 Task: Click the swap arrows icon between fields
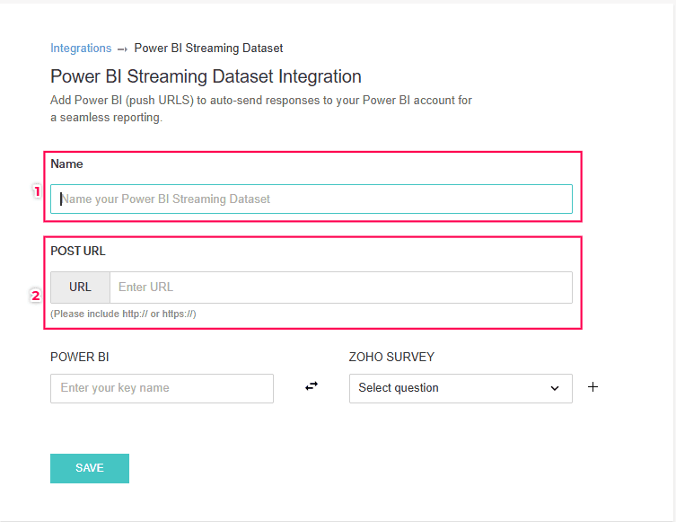click(x=312, y=386)
